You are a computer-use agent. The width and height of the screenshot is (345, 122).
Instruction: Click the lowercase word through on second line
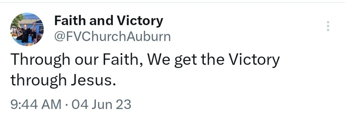38,81
